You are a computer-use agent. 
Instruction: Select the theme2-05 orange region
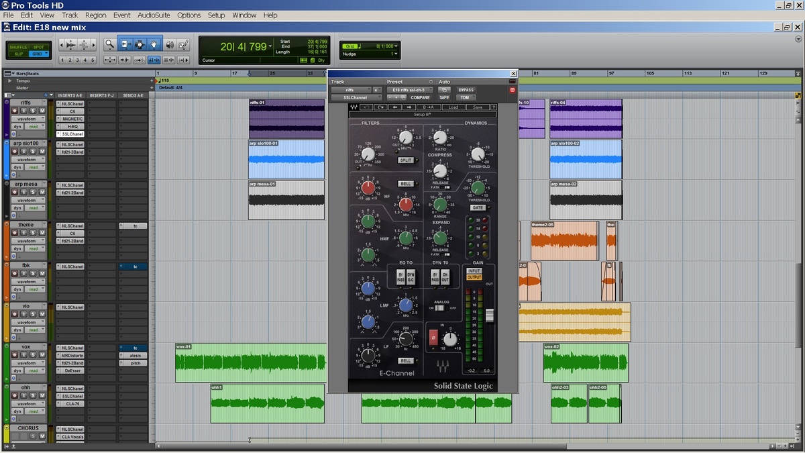point(564,241)
